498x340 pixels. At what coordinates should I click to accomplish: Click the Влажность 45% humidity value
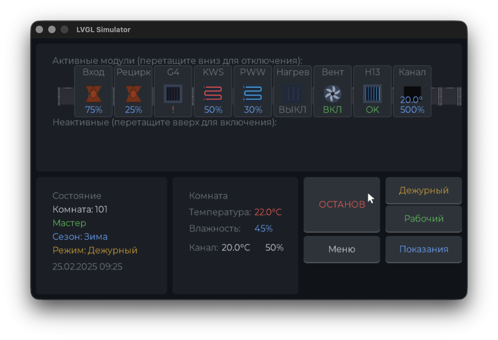click(x=263, y=229)
